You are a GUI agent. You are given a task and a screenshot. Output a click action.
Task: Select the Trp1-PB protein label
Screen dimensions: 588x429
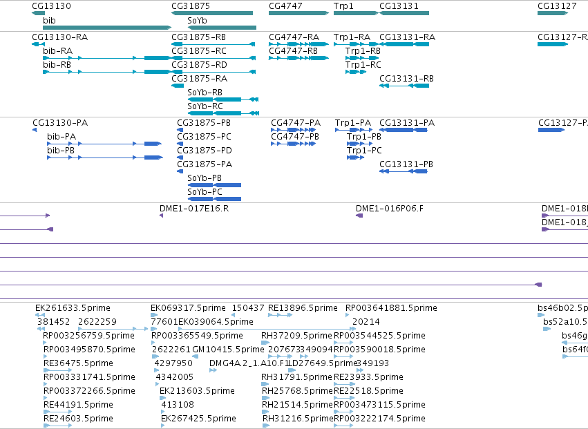coord(364,137)
